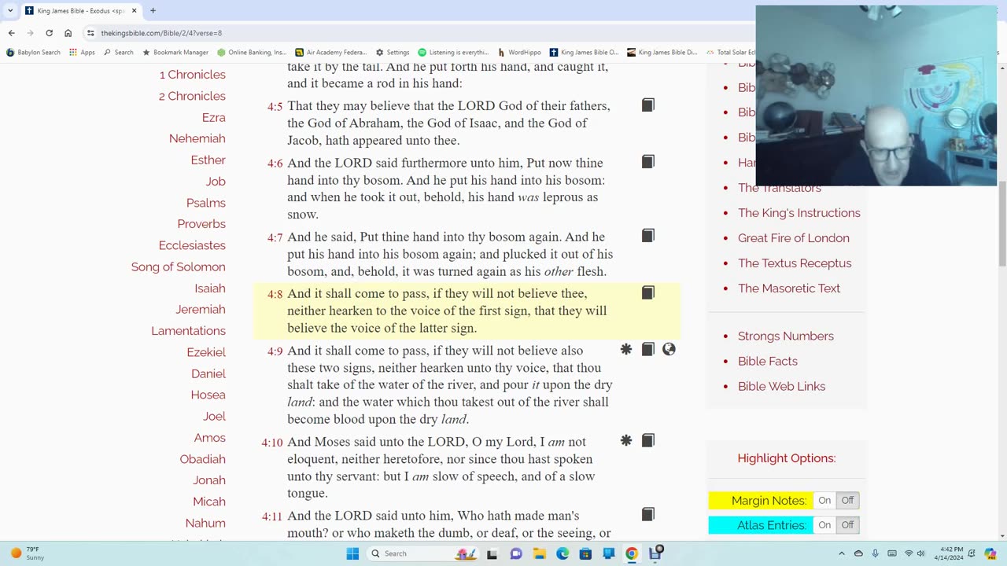The height and width of the screenshot is (566, 1007).
Task: Go to the book of Psalms
Action: [x=206, y=203]
